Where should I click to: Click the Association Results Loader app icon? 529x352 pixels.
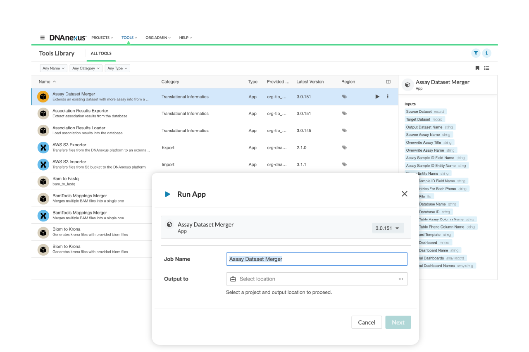coord(43,131)
